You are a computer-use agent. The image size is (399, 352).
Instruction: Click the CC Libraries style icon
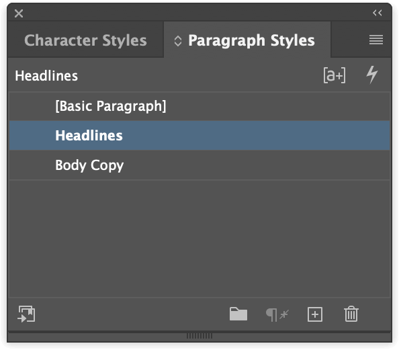(26, 314)
